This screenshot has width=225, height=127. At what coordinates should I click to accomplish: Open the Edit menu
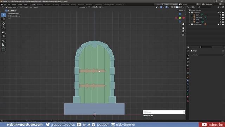[9, 4]
